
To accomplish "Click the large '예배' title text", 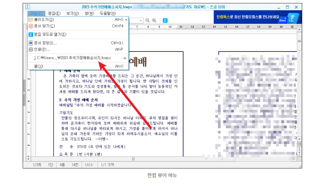I will pyautogui.click(x=138, y=62).
